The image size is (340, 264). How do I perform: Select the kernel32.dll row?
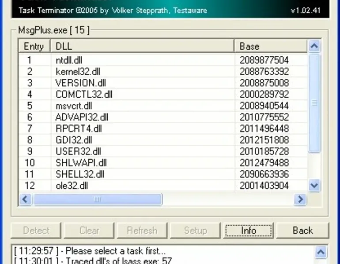[x=163, y=72]
